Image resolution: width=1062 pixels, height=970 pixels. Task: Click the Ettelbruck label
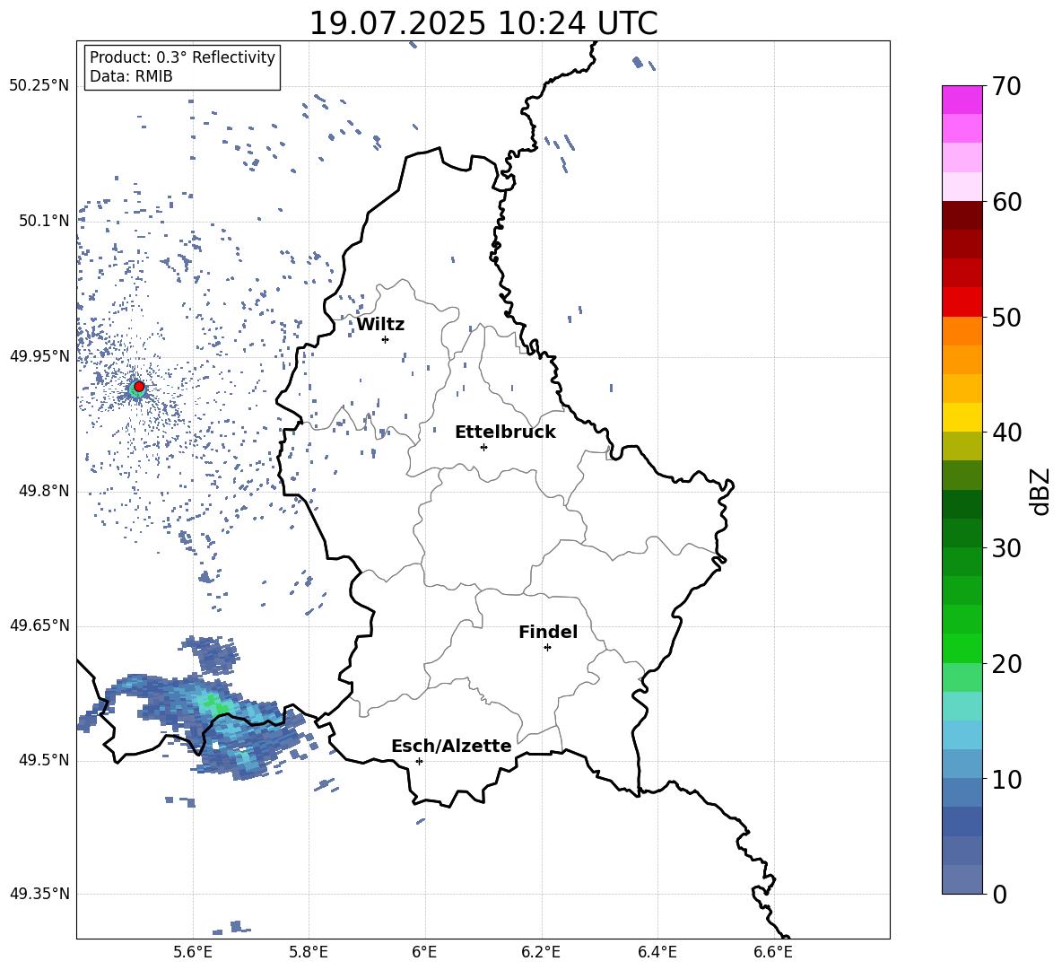coord(505,433)
